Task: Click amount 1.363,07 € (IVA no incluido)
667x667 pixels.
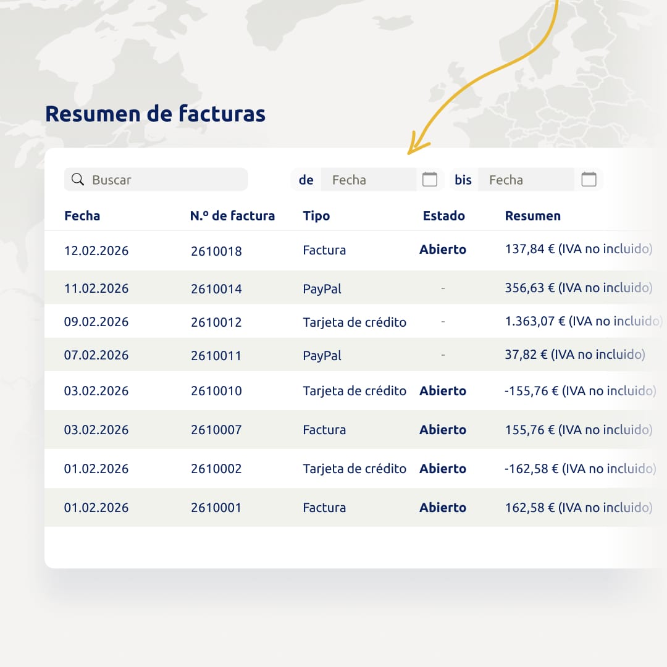Action: tap(584, 321)
